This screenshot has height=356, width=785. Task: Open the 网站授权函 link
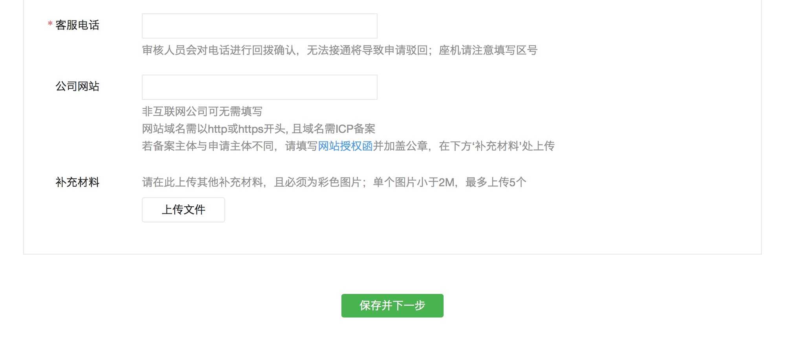coord(345,146)
